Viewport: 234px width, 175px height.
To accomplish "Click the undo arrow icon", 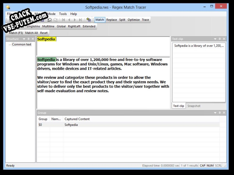I will pyautogui.click(x=50, y=20).
